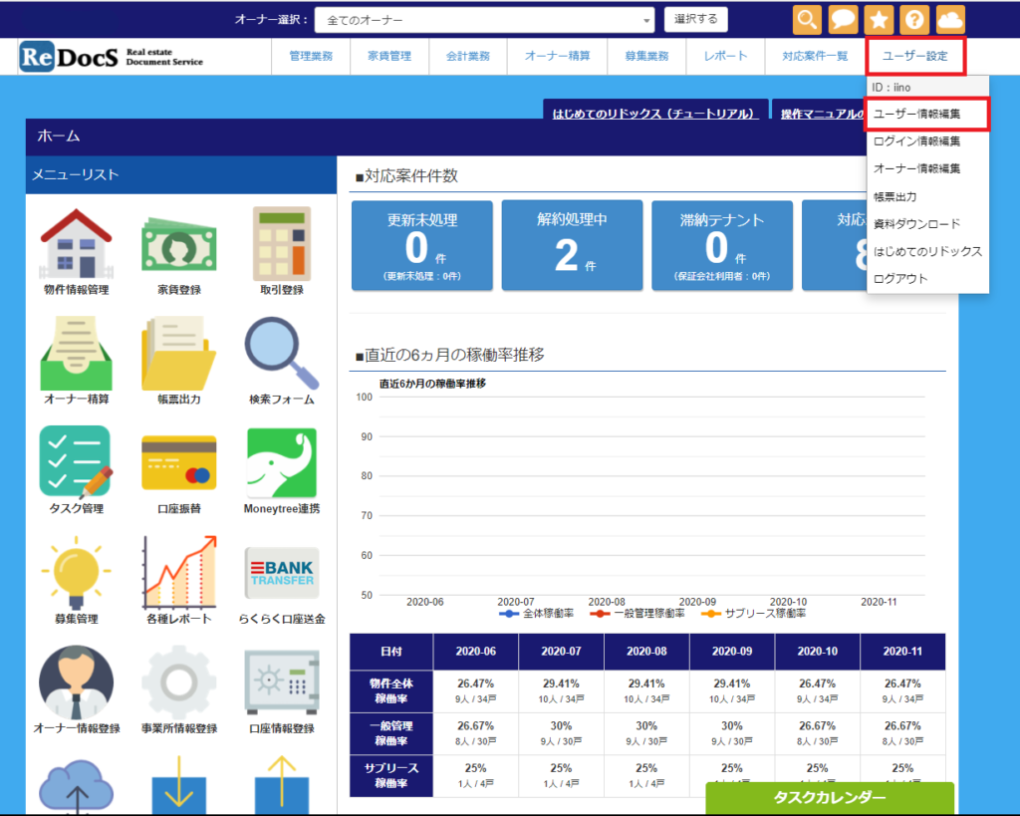Open the search magnifier icon in header
This screenshot has width=1020, height=816.
point(807,20)
